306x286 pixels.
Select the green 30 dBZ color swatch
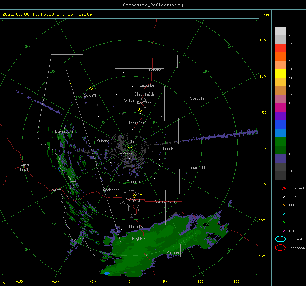point(280,141)
